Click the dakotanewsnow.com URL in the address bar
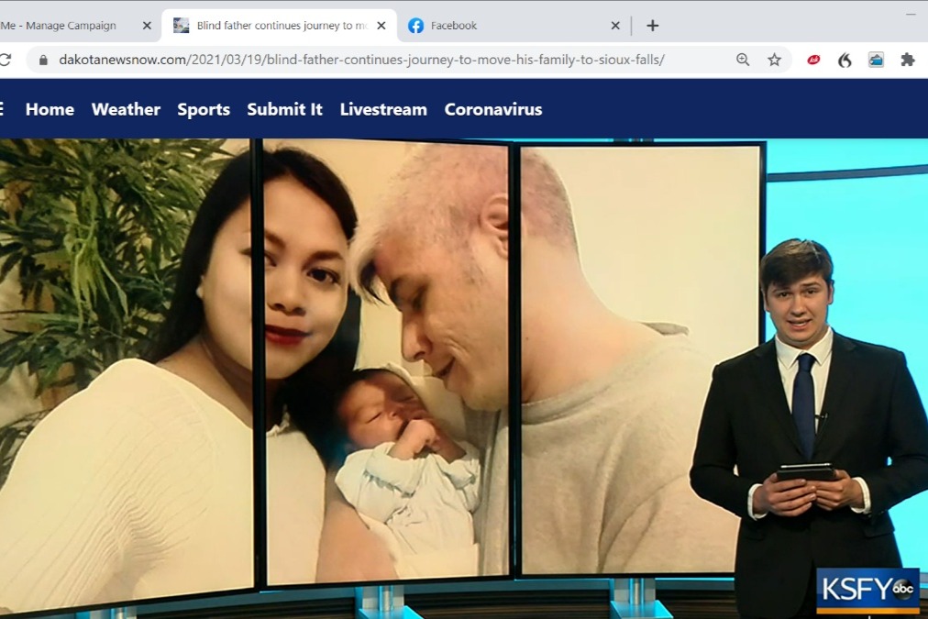The height and width of the screenshot is (619, 928). tap(361, 60)
